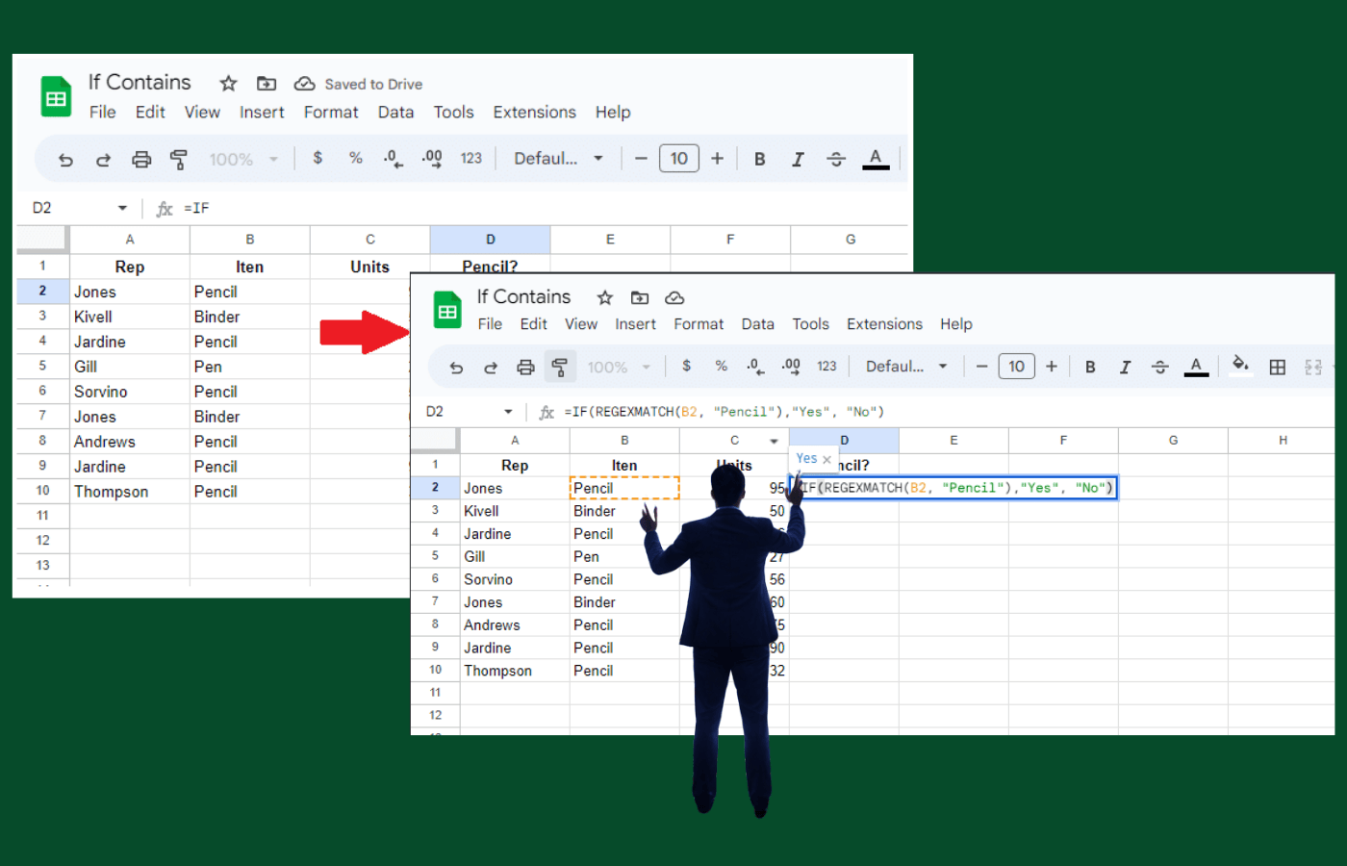1347x866 pixels.
Task: Click redo in the back spreadsheet toolbar
Action: pyautogui.click(x=103, y=160)
